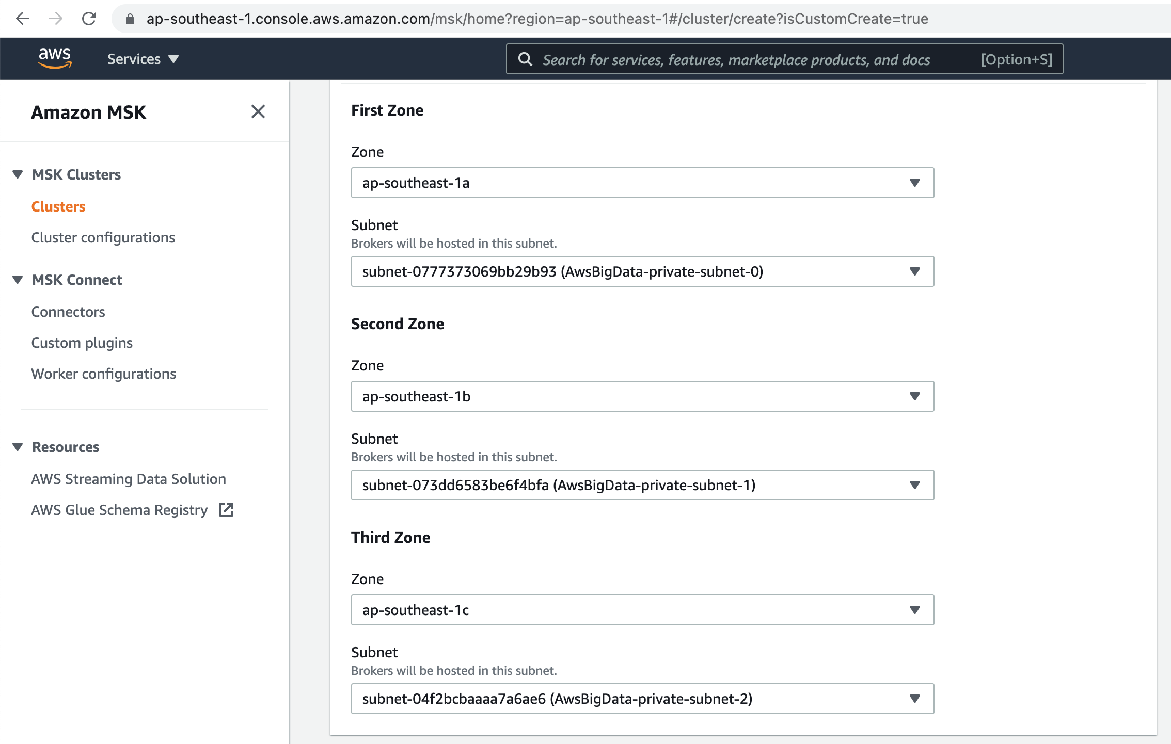Open Custom plugins page
This screenshot has width=1171, height=744.
(82, 343)
